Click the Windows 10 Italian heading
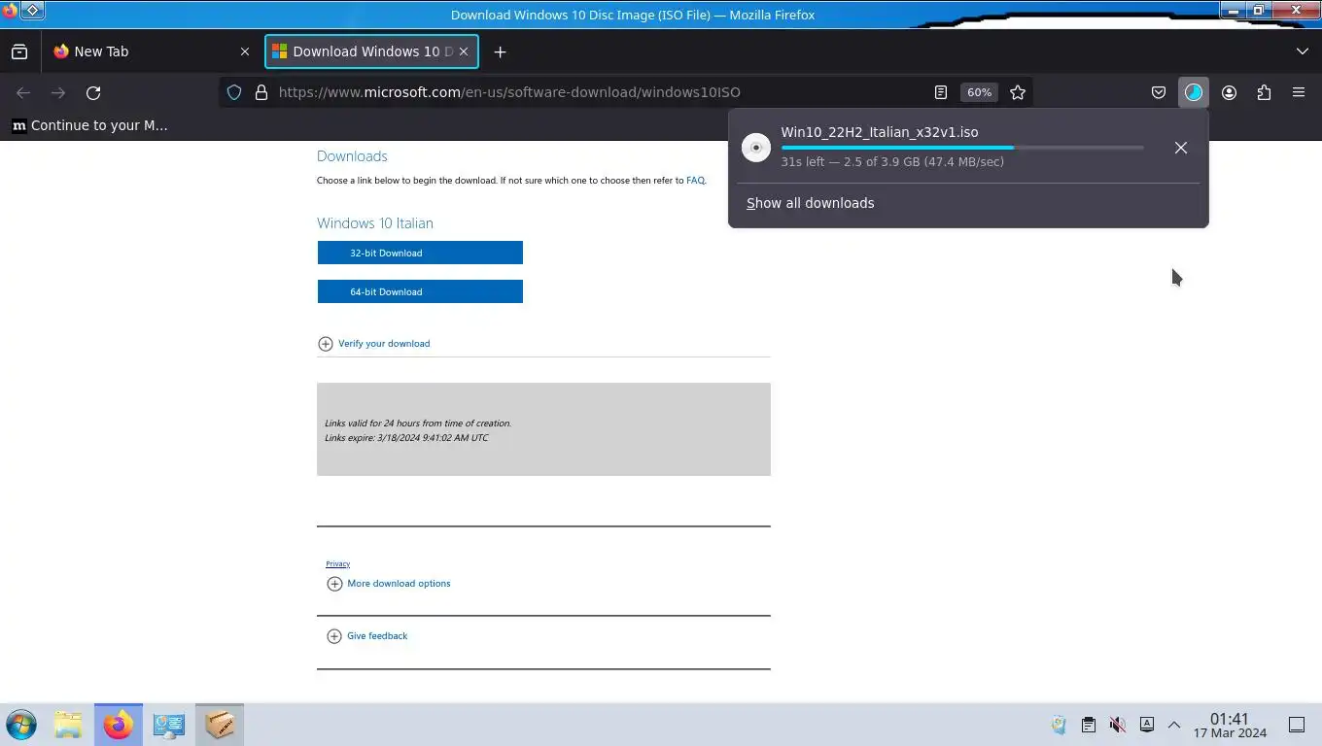This screenshot has height=746, width=1322. (375, 222)
